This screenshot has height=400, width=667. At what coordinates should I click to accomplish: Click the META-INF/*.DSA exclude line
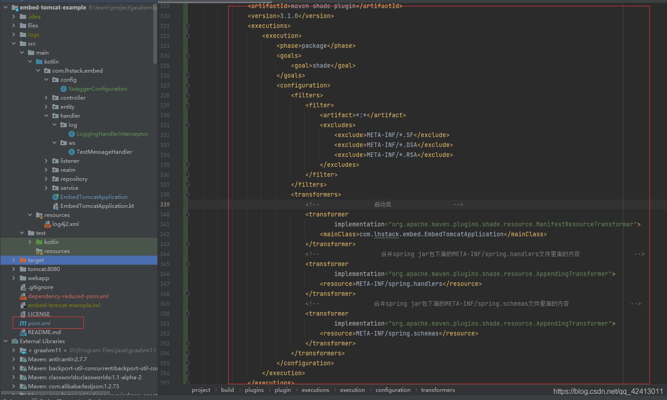[x=393, y=145]
